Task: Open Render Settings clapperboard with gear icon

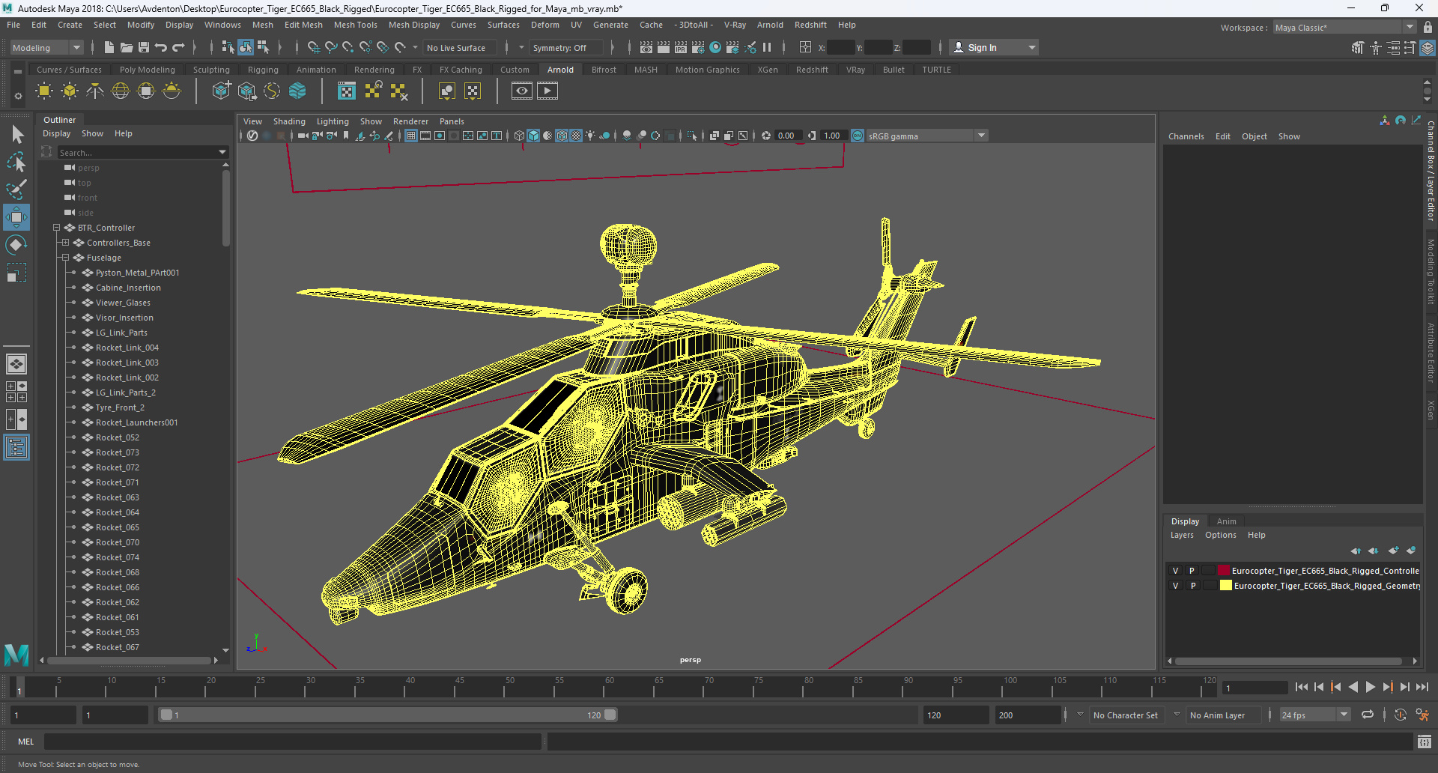Action: (698, 47)
